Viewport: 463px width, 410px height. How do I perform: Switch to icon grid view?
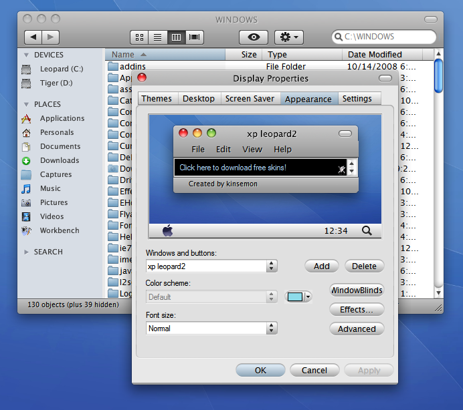(139, 37)
